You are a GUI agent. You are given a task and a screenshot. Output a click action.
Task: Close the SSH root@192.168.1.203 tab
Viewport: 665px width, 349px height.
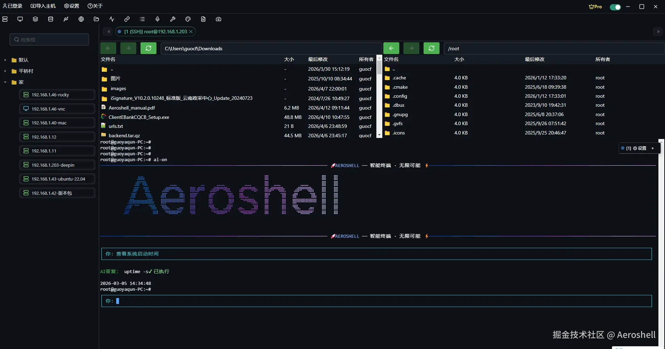click(x=190, y=32)
